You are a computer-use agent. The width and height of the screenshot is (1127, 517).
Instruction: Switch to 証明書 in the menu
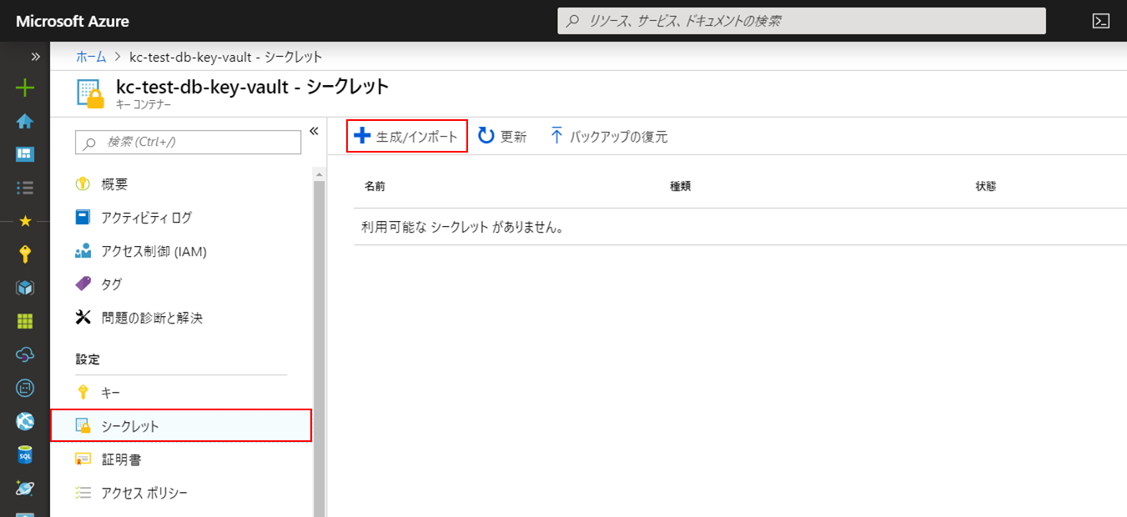click(117, 458)
